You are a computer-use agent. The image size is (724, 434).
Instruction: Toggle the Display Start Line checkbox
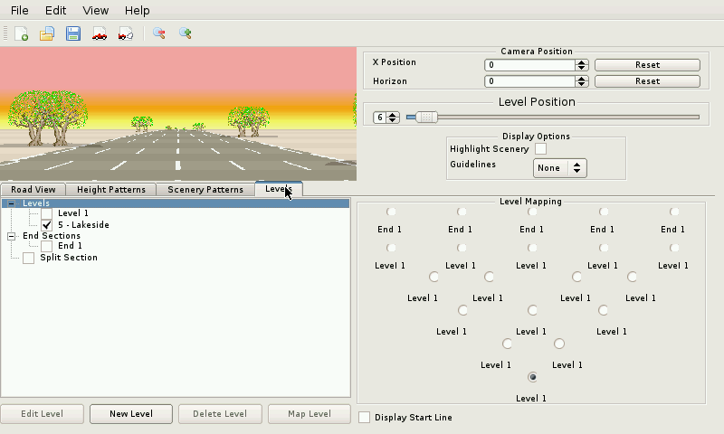365,417
